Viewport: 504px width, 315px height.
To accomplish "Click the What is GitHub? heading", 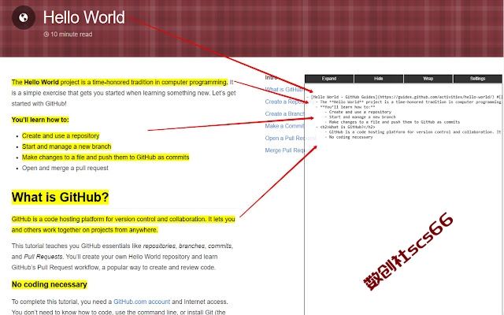I will point(60,197).
